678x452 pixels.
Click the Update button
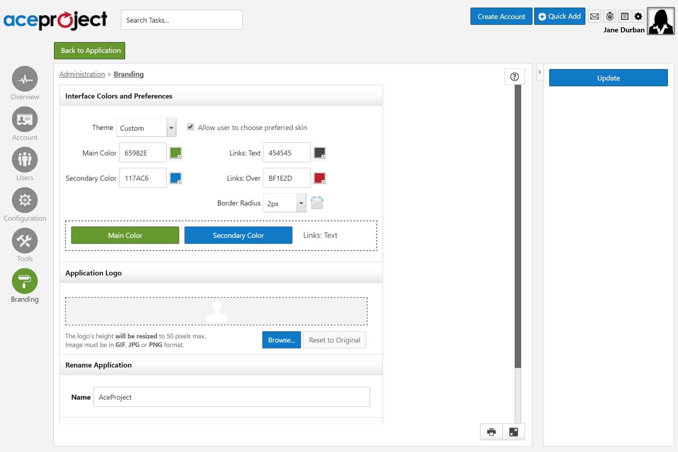[608, 78]
